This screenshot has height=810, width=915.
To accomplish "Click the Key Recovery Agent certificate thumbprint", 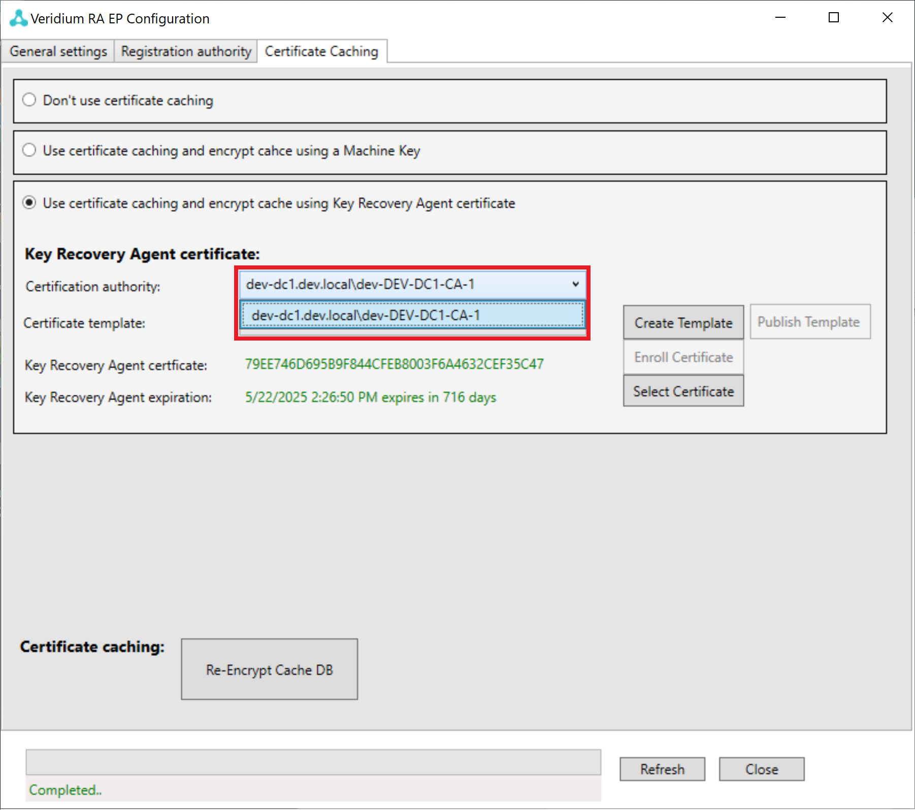I will [394, 364].
